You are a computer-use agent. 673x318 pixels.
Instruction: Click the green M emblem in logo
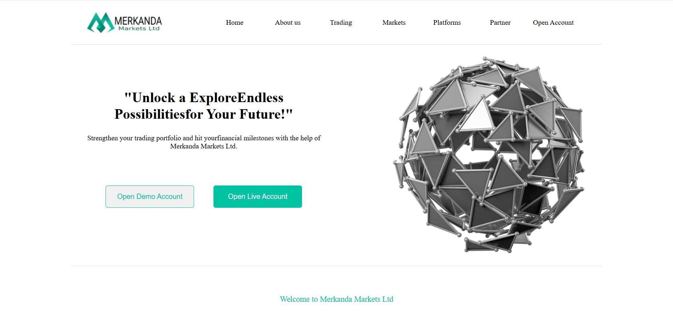point(101,23)
